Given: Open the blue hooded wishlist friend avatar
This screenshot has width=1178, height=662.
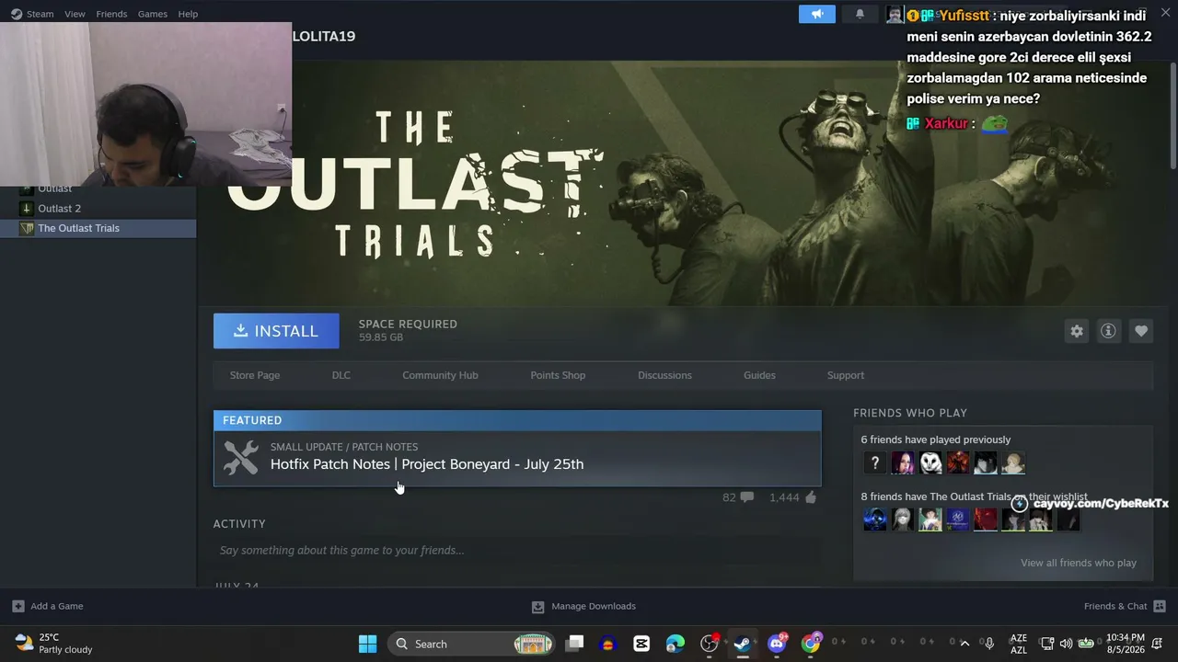Looking at the screenshot, I should coord(875,519).
